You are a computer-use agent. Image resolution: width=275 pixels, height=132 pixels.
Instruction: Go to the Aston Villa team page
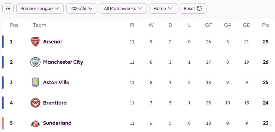56,82
